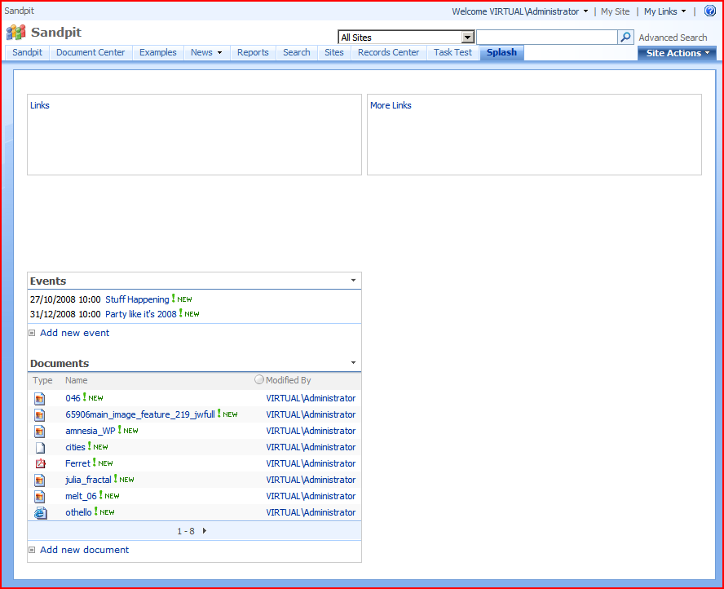
Task: Click the Add new event link
Action: pyautogui.click(x=74, y=333)
